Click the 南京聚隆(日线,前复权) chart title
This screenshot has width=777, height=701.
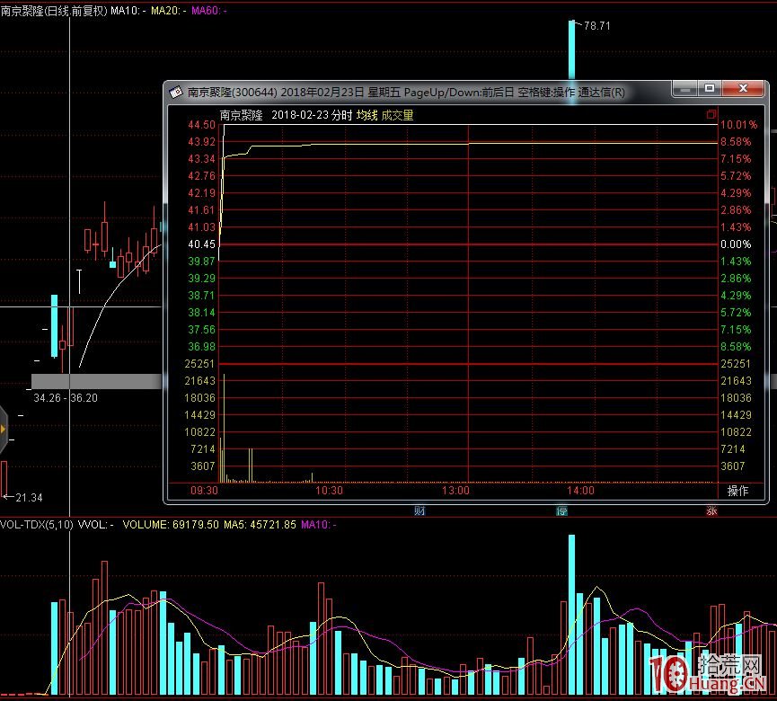54,11
